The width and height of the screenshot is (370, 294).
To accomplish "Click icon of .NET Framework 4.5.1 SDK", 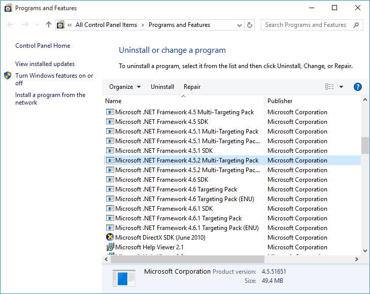I will [110, 150].
